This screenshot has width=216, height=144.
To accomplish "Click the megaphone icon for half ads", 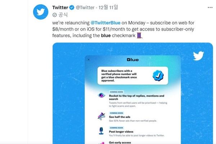I will click(101, 116).
